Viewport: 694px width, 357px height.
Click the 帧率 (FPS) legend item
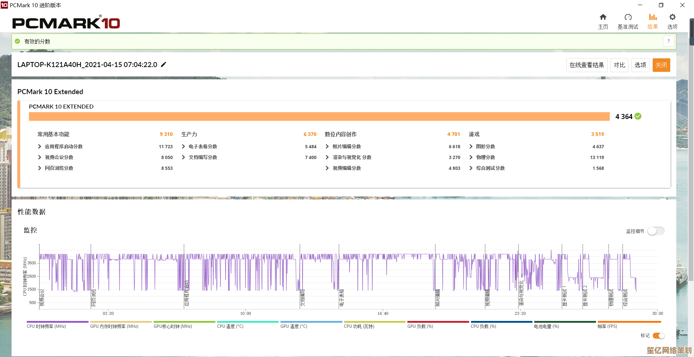[607, 326]
